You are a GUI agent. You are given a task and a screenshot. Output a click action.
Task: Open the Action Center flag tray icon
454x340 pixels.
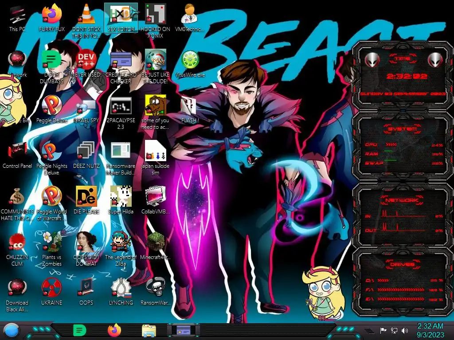[x=384, y=330]
